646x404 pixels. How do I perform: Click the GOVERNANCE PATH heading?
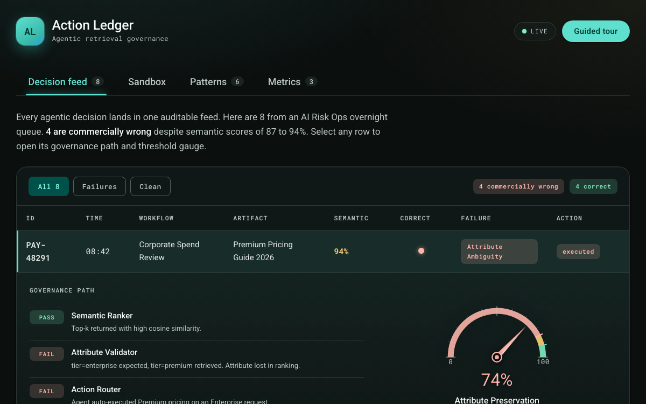coord(62,290)
